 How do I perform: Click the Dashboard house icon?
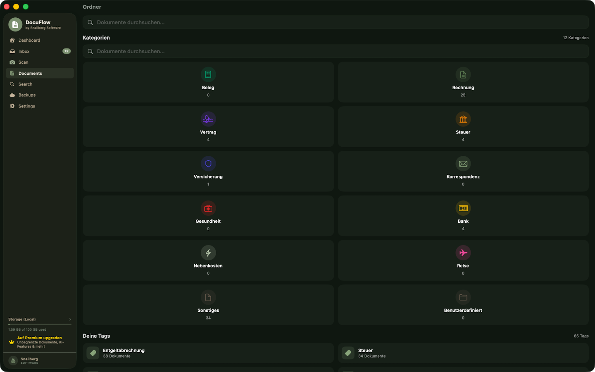12,40
